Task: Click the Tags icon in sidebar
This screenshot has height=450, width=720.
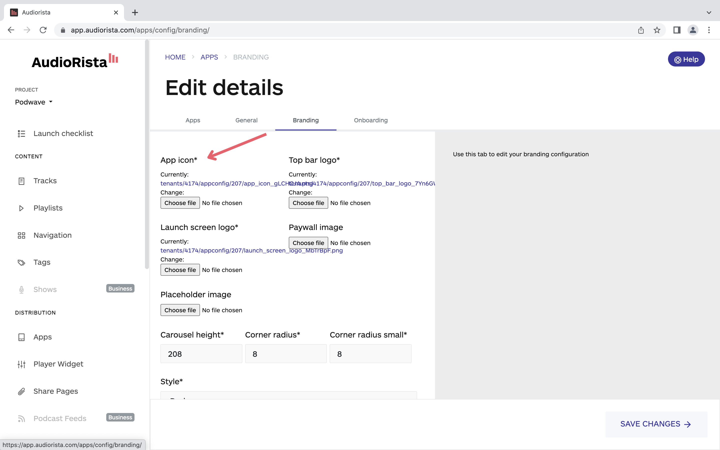Action: [x=21, y=262]
